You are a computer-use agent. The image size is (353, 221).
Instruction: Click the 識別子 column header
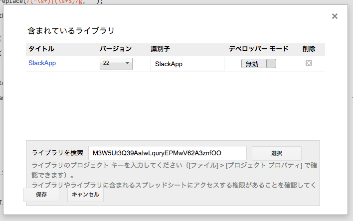tap(160, 49)
